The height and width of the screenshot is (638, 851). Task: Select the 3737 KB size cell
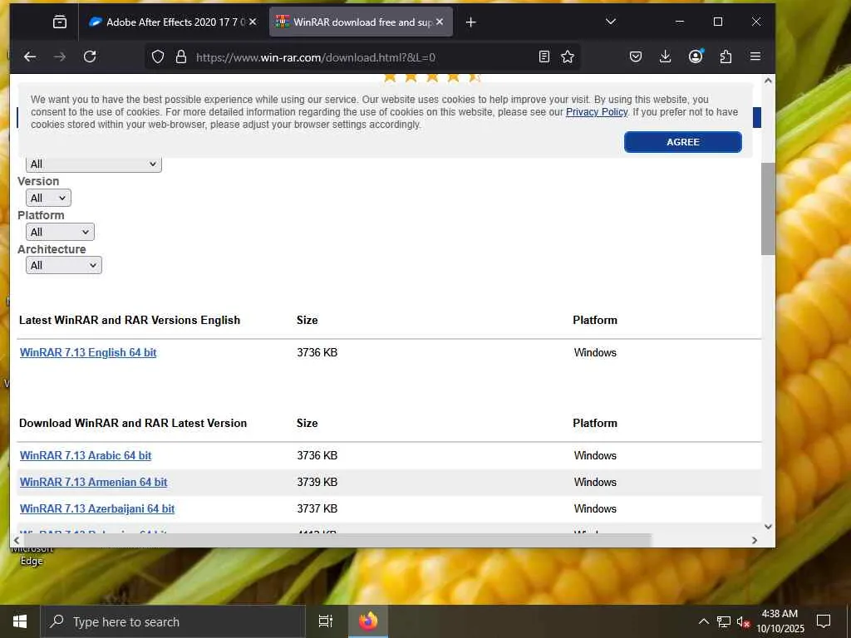[x=317, y=509]
